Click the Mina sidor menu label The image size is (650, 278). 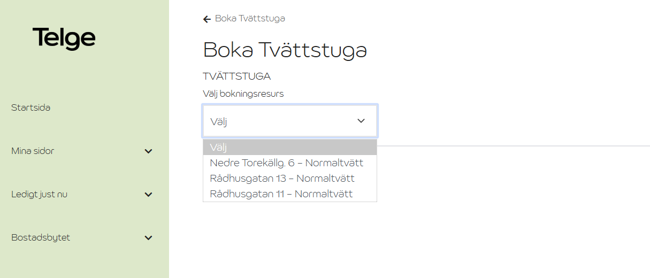coord(33,151)
